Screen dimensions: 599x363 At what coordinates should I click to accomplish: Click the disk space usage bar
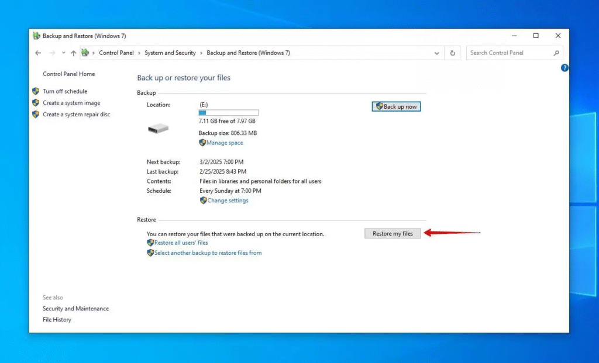229,113
